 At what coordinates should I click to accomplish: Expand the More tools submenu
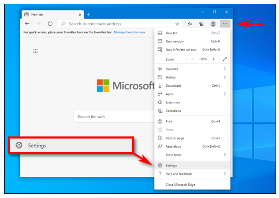(x=225, y=155)
